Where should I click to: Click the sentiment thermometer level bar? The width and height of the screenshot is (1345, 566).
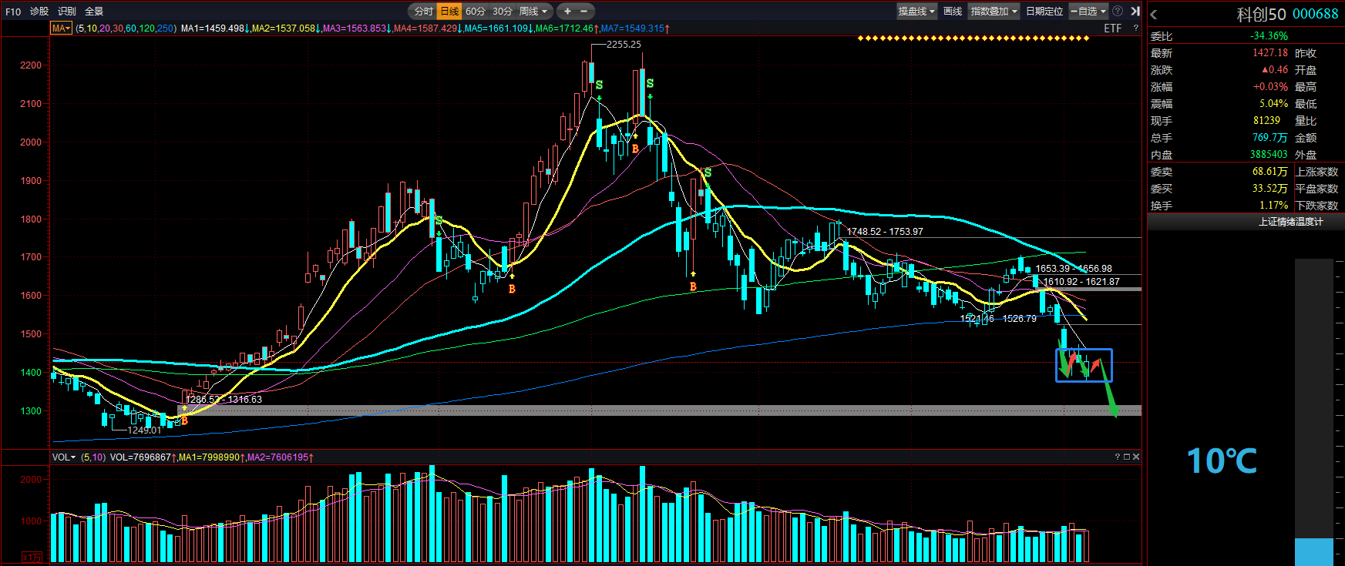click(1314, 552)
